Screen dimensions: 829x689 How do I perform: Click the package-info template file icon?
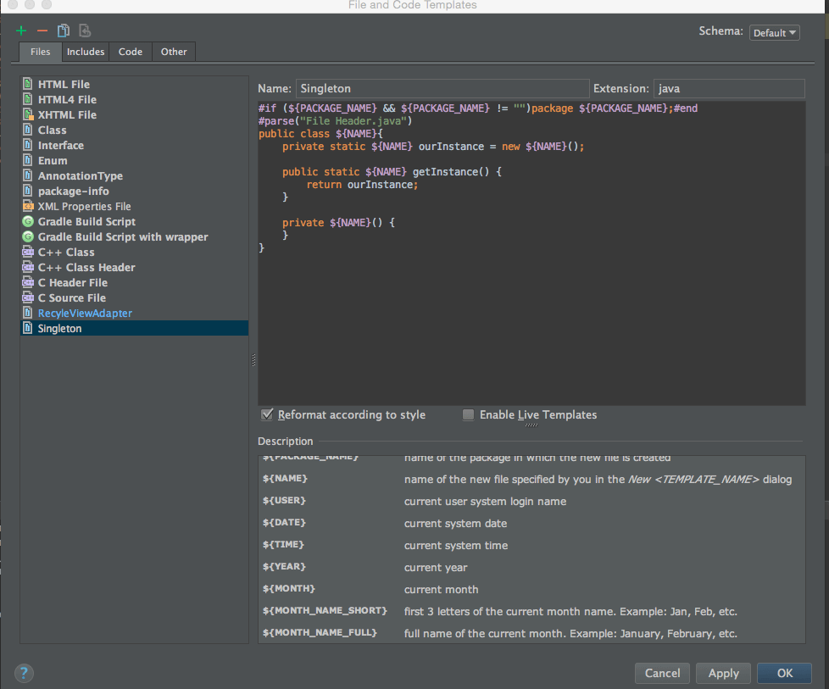tap(27, 191)
